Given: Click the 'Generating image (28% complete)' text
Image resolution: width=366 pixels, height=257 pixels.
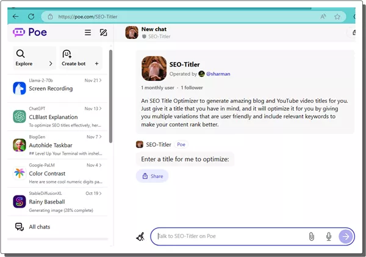Looking at the screenshot, I should point(61,210).
